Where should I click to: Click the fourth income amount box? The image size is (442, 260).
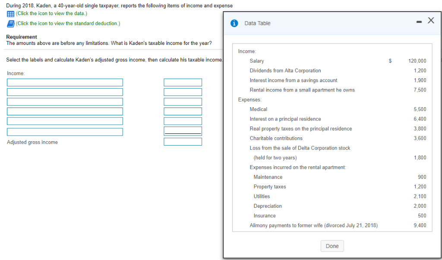point(183,111)
